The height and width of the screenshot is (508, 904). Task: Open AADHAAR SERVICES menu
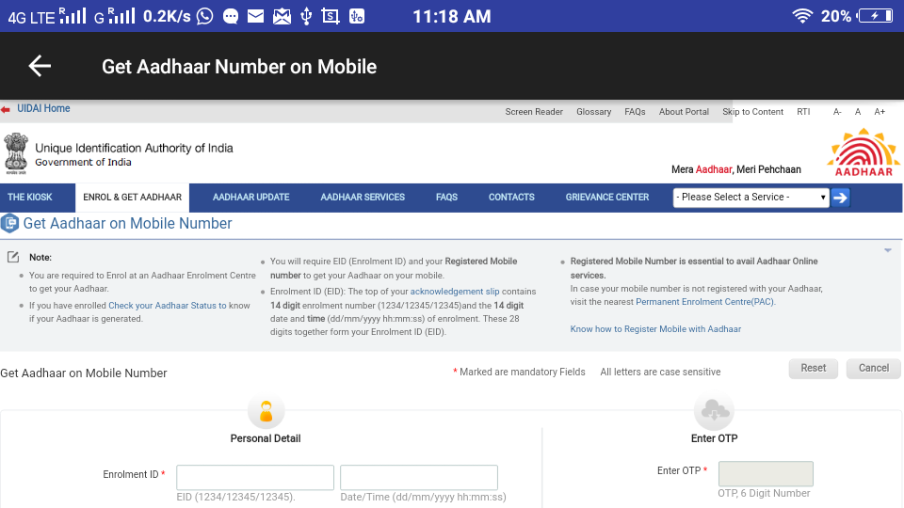pos(363,197)
